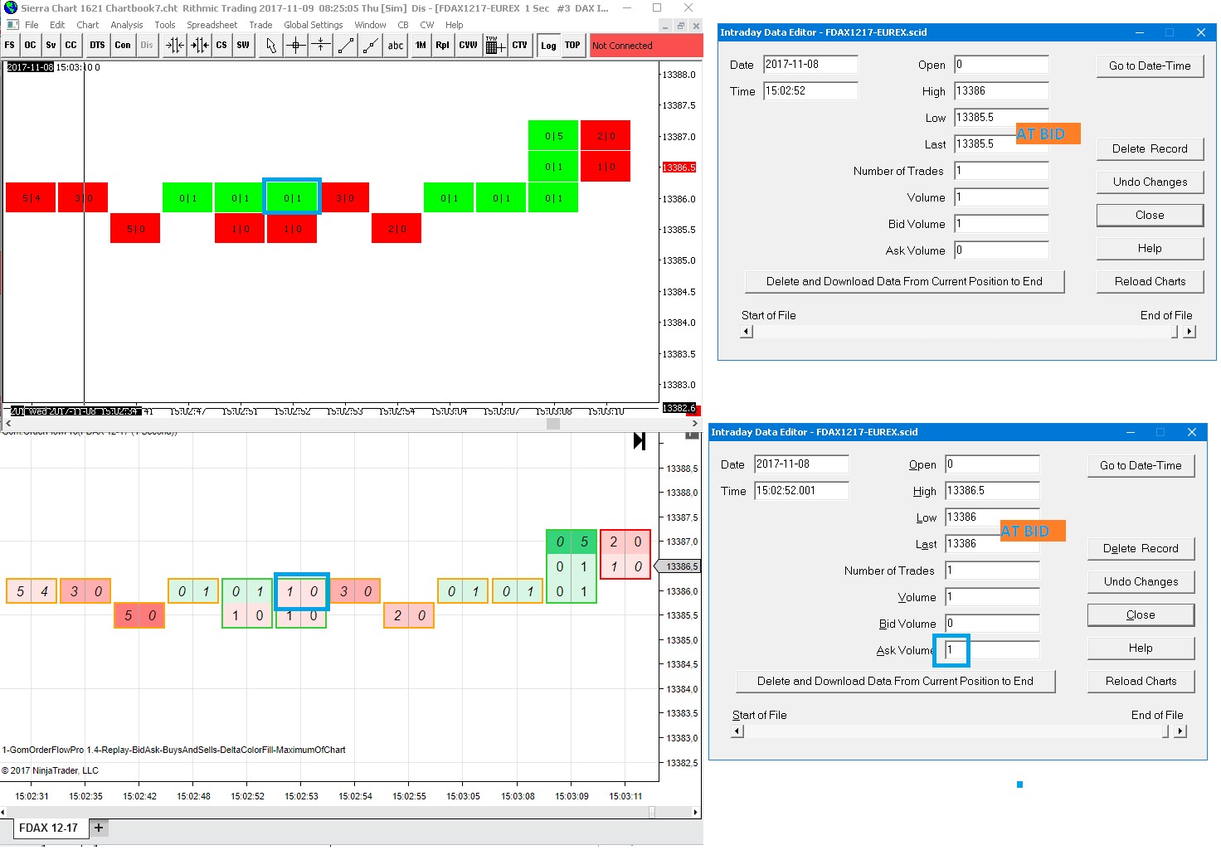Click the CVW toolbar button
The image size is (1221, 850).
(469, 46)
